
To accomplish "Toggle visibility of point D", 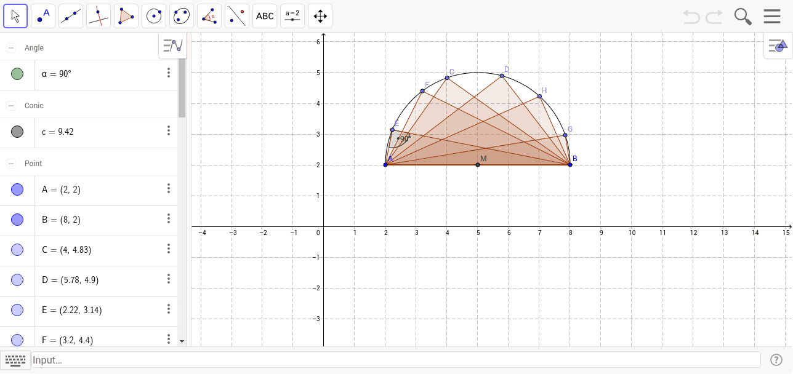I will (x=17, y=280).
